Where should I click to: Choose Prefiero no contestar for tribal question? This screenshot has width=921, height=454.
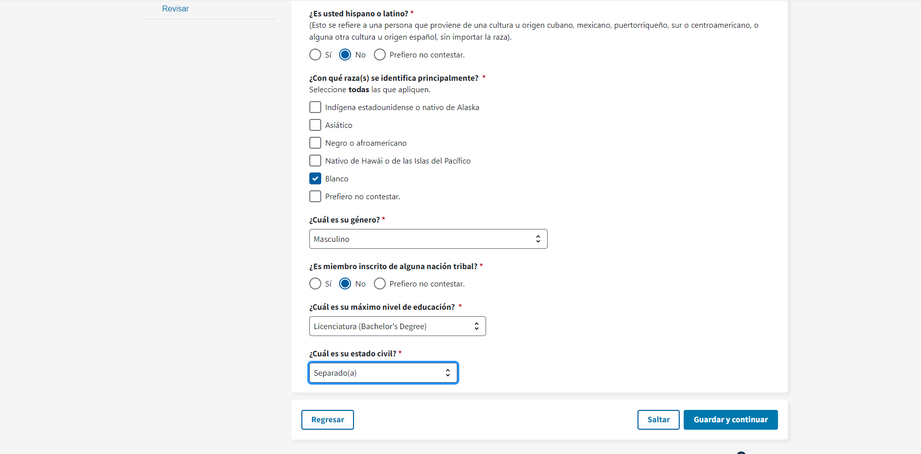pyautogui.click(x=380, y=284)
